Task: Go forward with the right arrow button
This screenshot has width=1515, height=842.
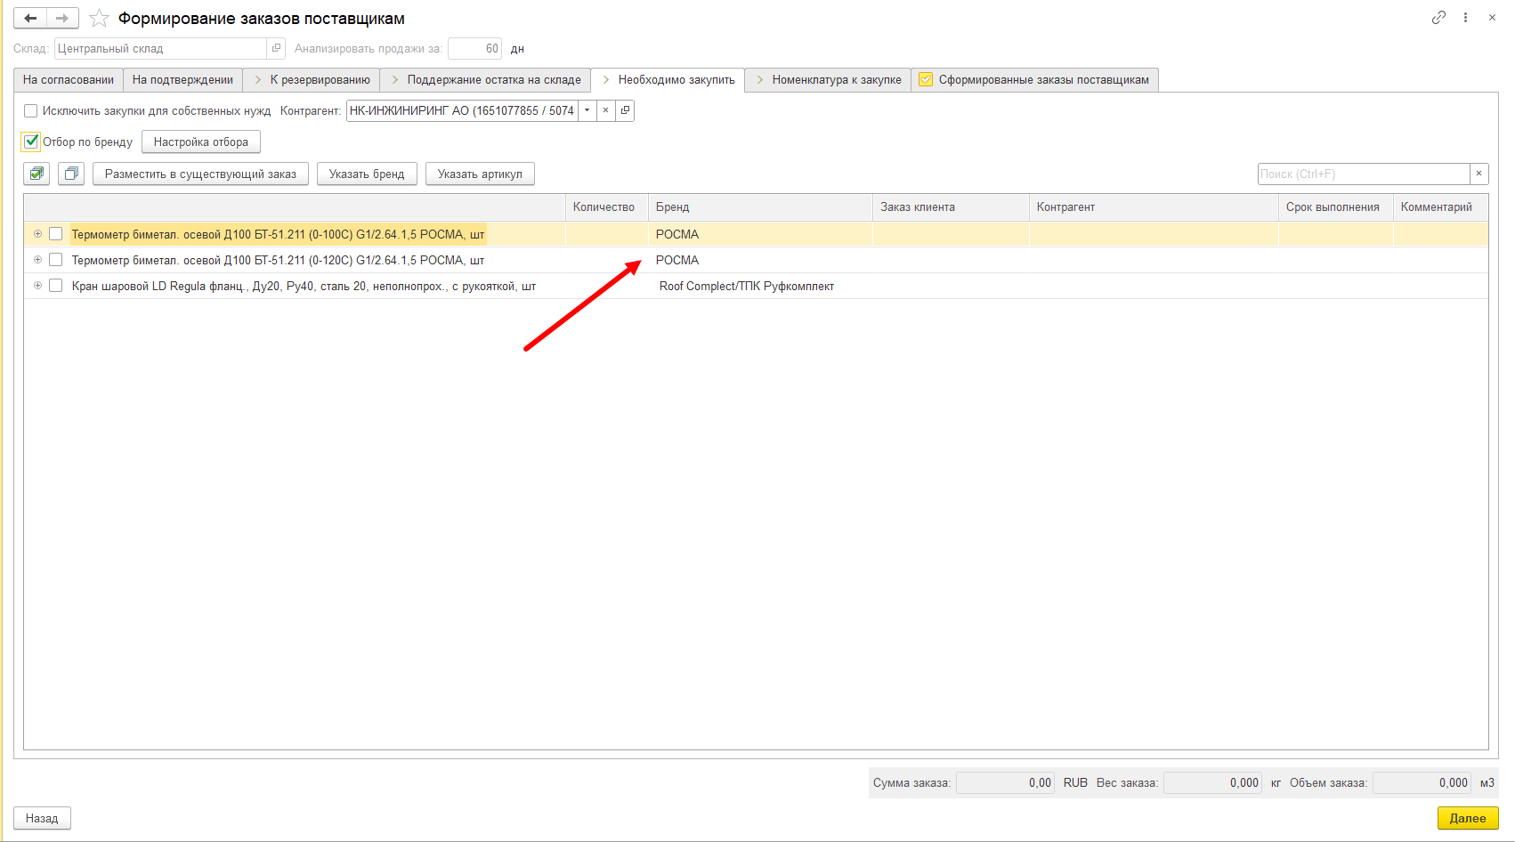Action: (x=62, y=18)
